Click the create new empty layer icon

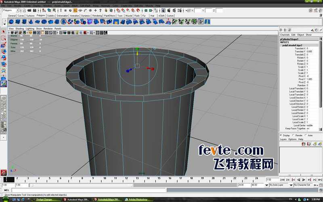[x=315, y=144]
